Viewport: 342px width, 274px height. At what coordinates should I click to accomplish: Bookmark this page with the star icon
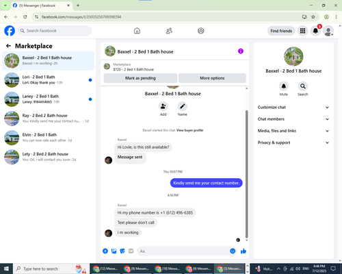tap(313, 16)
